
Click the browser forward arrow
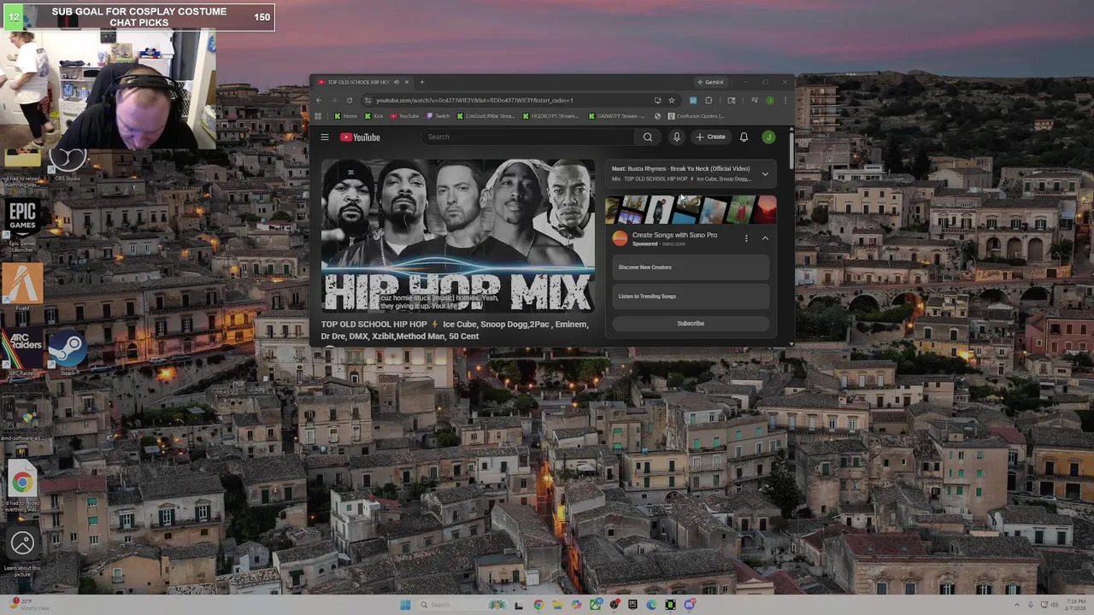click(x=334, y=100)
